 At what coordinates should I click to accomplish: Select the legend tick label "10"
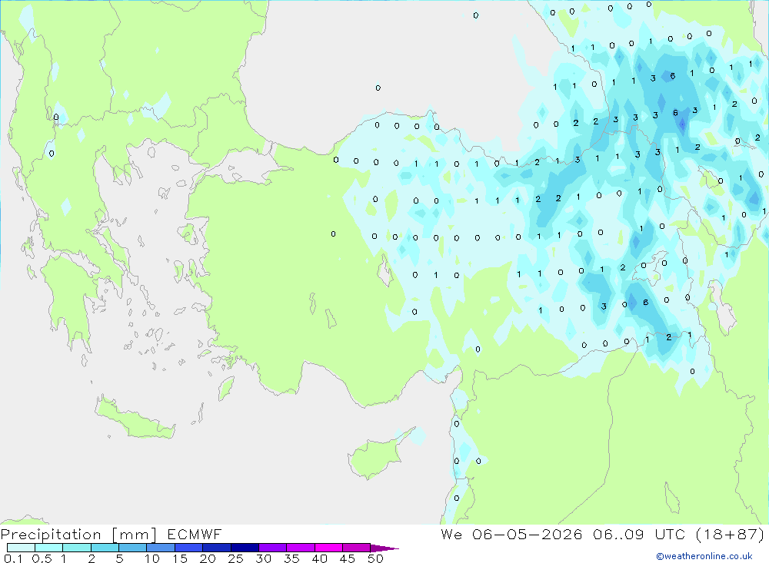coord(151,558)
